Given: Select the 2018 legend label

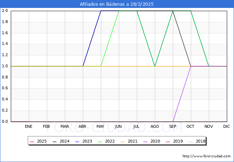Looking at the screenshot, I should (201, 141).
